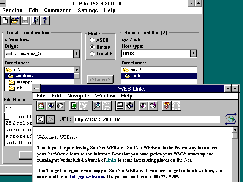Click the >>Copy>> button

point(100,80)
